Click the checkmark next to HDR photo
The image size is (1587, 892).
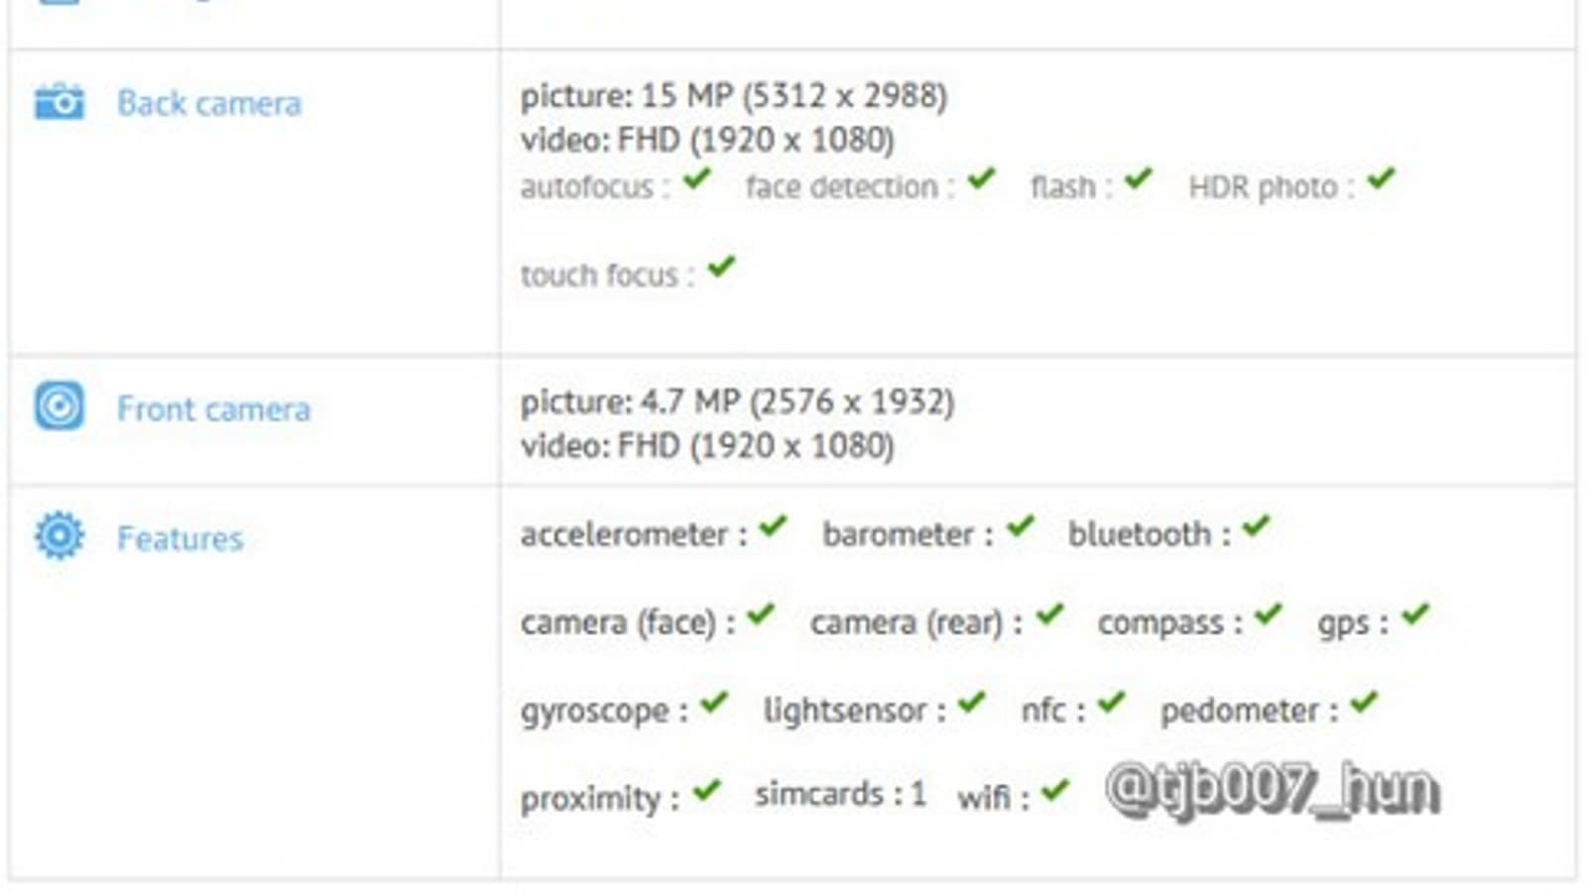point(1381,179)
